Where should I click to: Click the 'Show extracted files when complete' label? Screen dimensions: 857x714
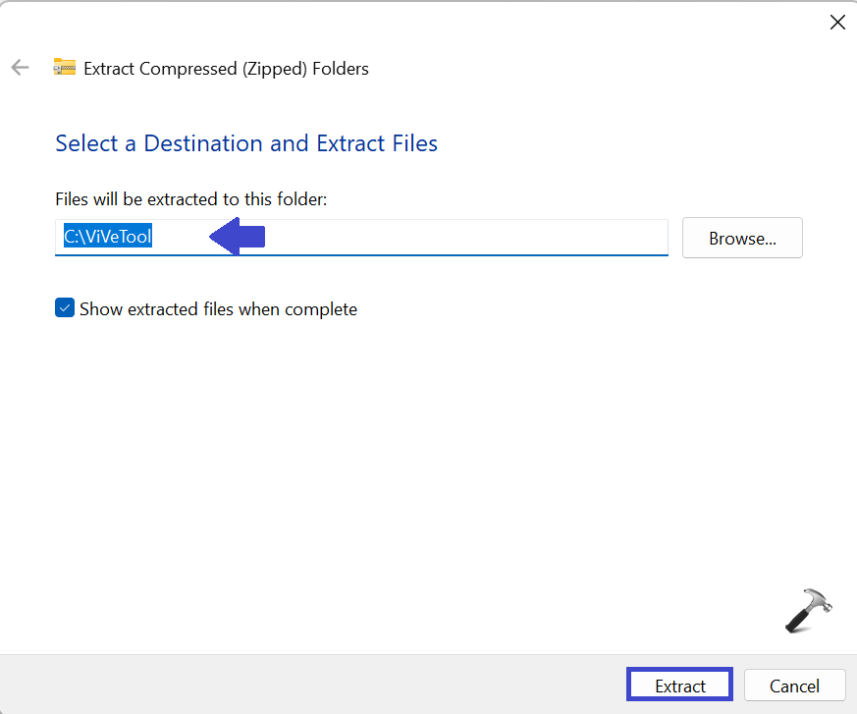218,309
